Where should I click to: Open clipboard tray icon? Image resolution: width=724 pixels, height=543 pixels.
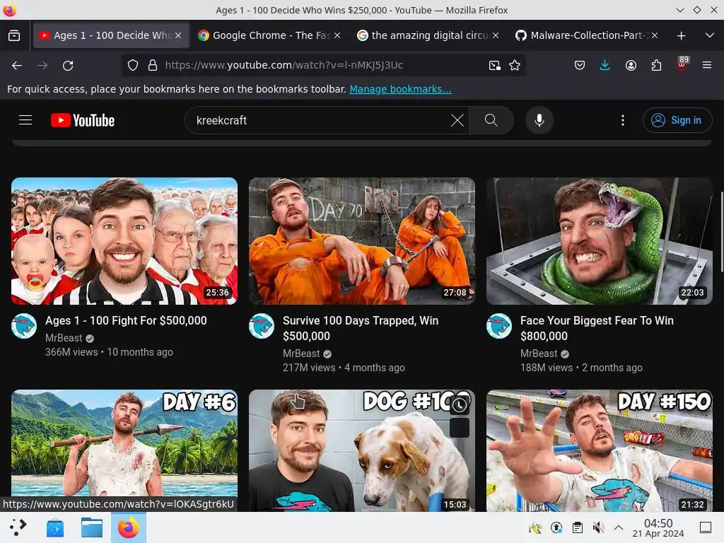click(x=577, y=527)
